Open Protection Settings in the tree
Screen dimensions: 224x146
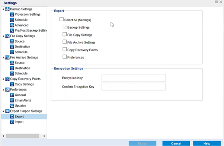28,15
